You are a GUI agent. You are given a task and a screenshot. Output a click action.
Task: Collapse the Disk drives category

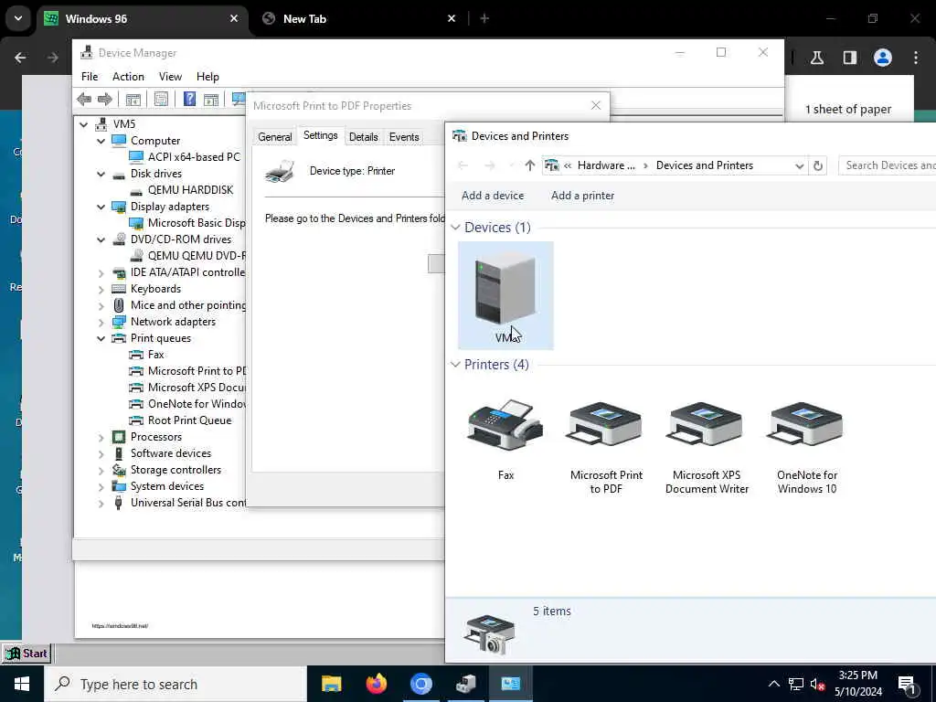[x=101, y=174]
